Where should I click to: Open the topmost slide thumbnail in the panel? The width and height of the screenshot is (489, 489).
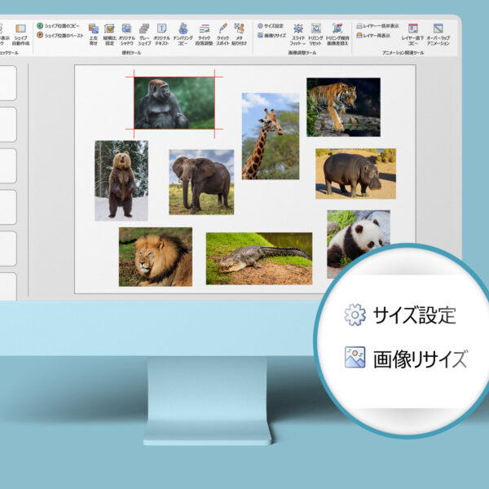click(8, 83)
